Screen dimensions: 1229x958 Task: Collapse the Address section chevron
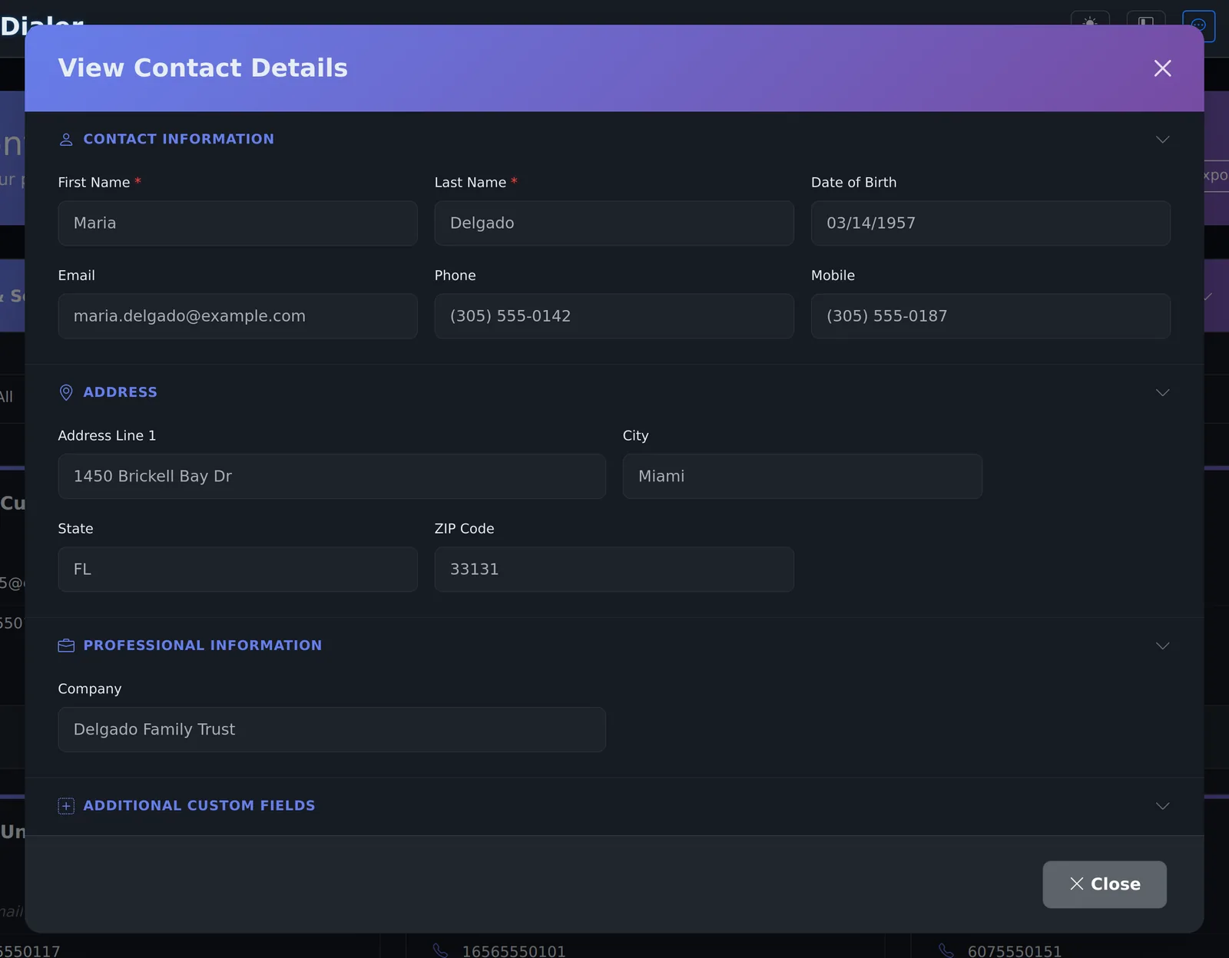click(x=1162, y=392)
